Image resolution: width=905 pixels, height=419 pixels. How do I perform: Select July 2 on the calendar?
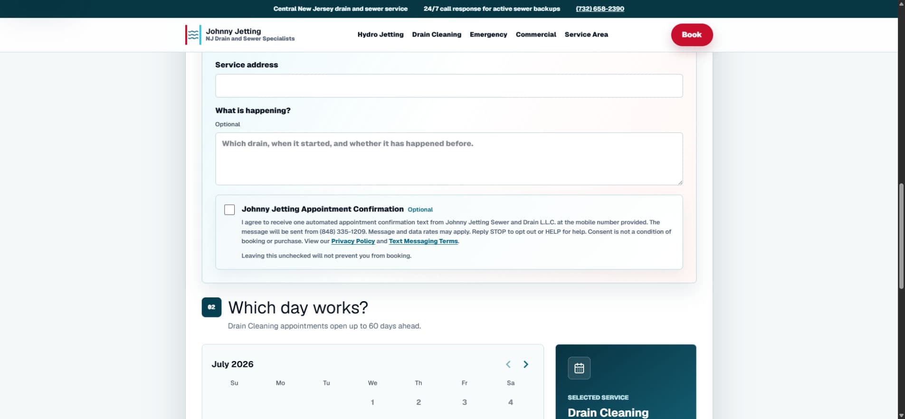coord(419,402)
